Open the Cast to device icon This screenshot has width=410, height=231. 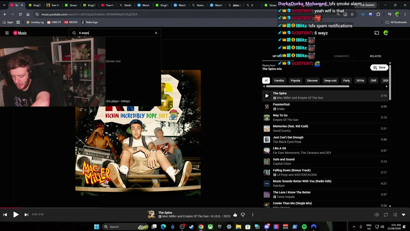tap(377, 33)
